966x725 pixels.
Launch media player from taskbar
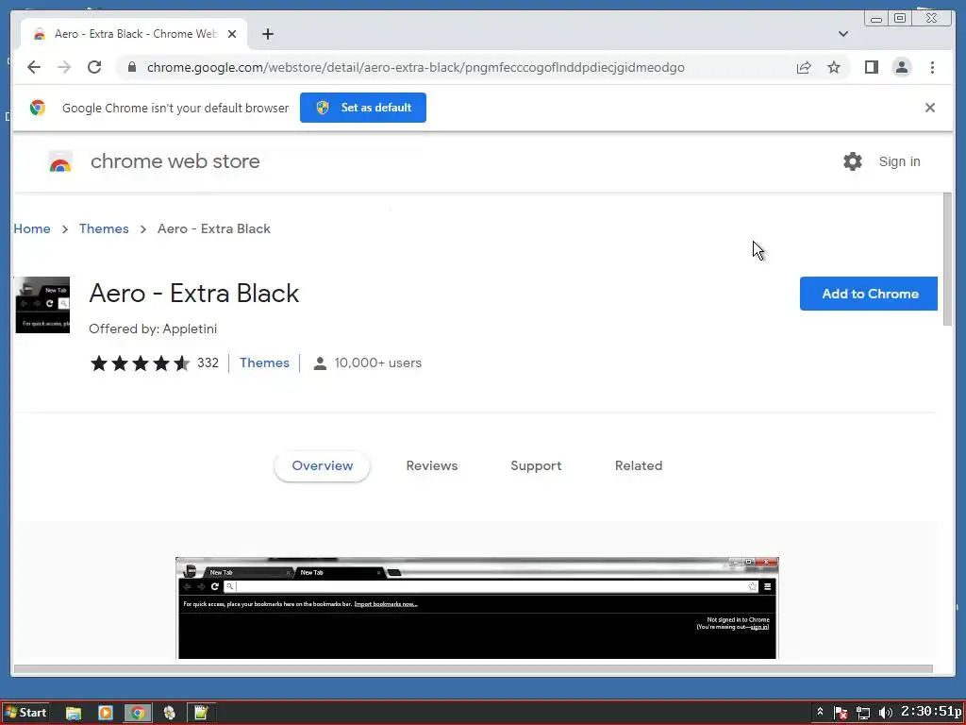tap(106, 714)
